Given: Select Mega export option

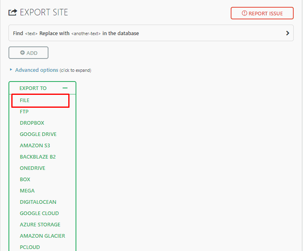Looking at the screenshot, I should pyautogui.click(x=27, y=191).
